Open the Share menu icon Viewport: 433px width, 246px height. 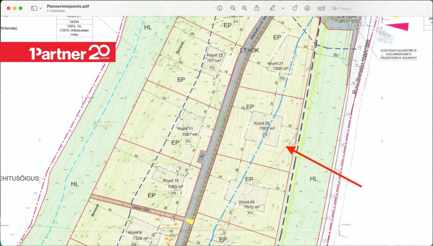[257, 8]
